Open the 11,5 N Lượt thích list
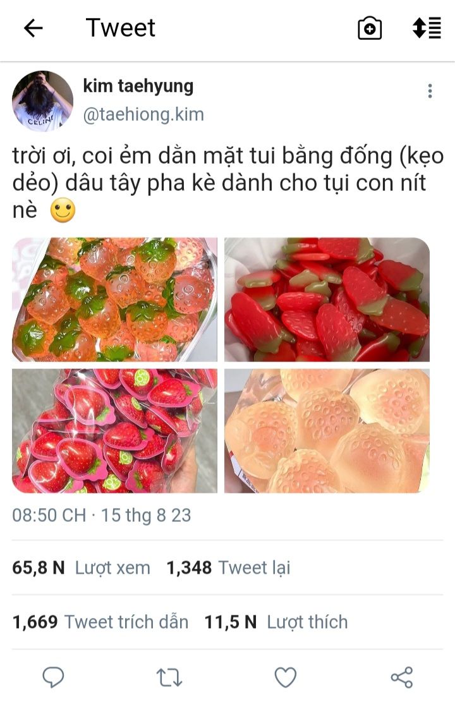455x702 pixels. point(276,622)
